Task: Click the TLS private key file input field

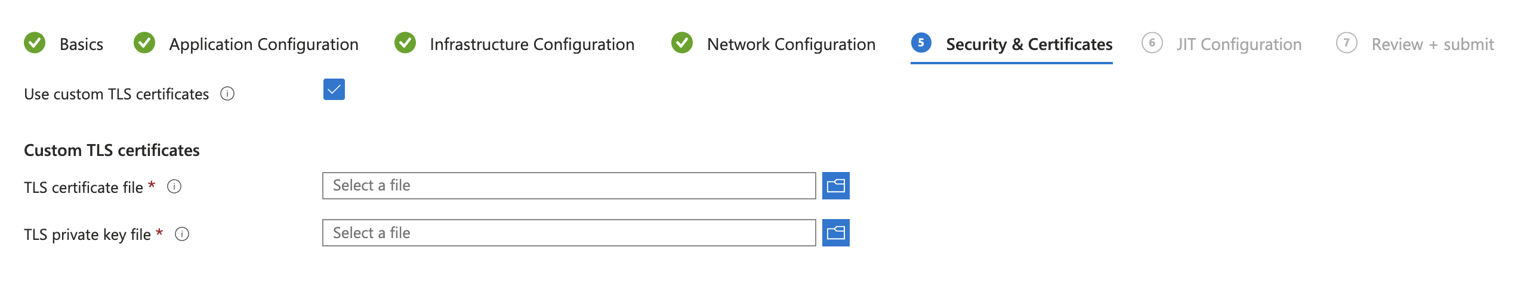Action: (x=569, y=233)
